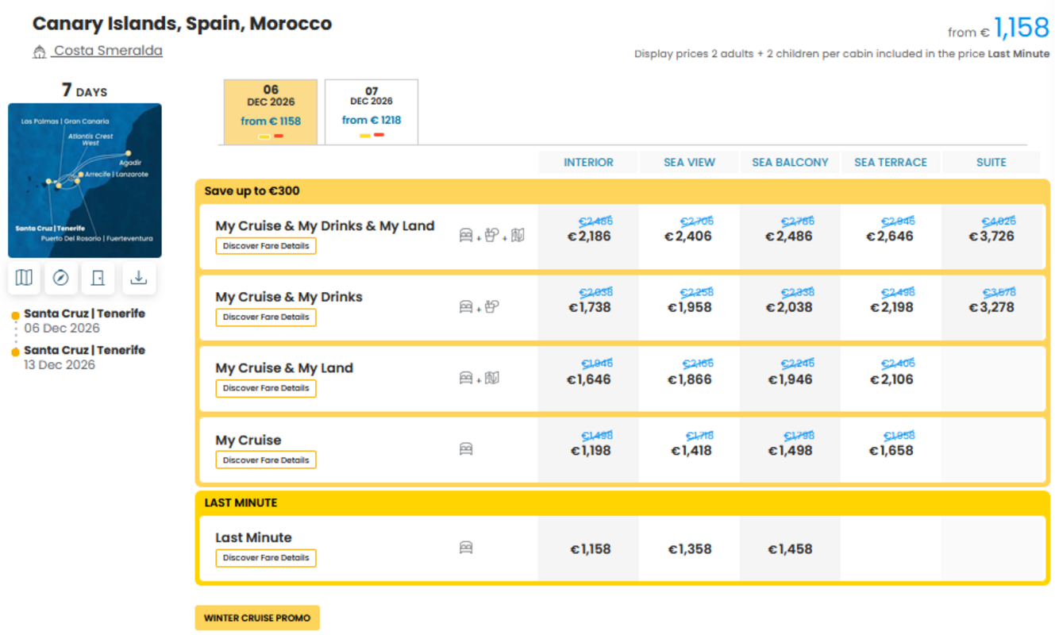The height and width of the screenshot is (635, 1055).
Task: Choose €1,658 Sea Terrace price
Action: pos(891,451)
